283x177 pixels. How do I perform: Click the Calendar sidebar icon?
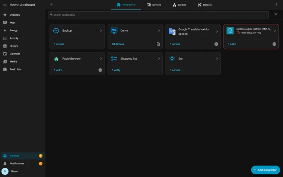point(5,54)
